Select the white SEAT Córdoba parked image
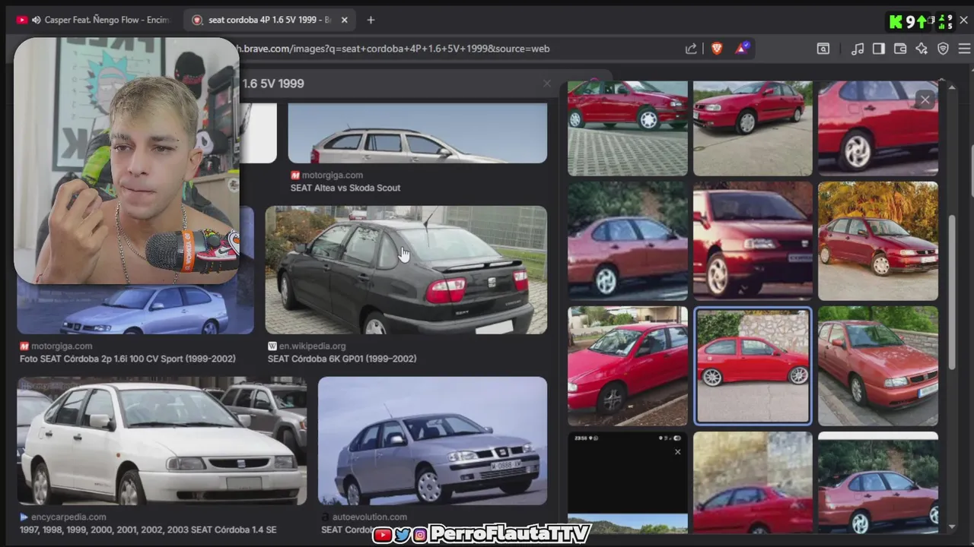 coord(162,441)
